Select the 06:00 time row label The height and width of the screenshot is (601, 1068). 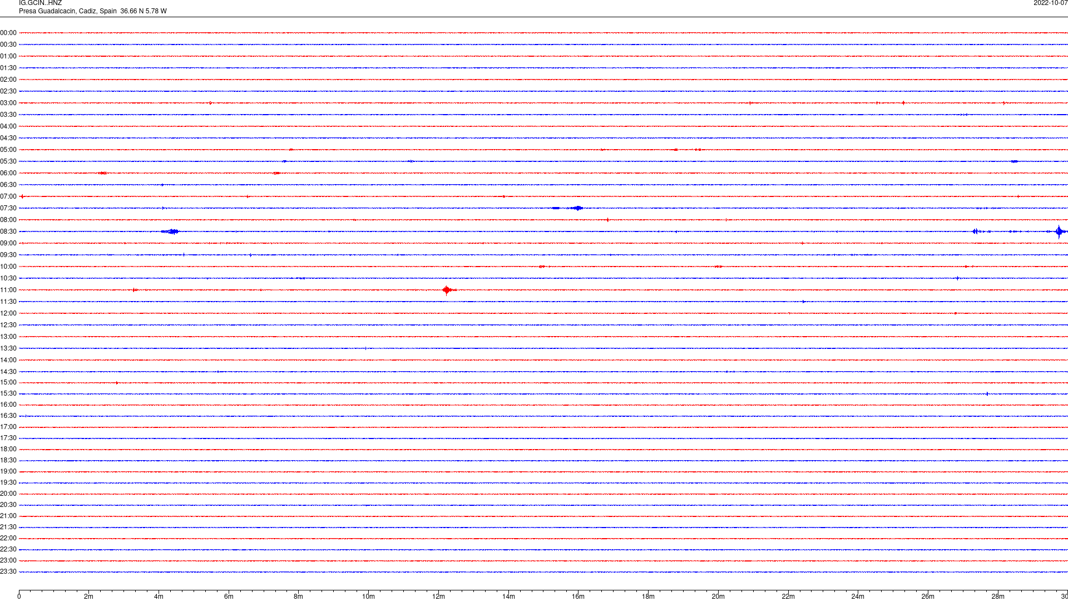click(x=8, y=173)
